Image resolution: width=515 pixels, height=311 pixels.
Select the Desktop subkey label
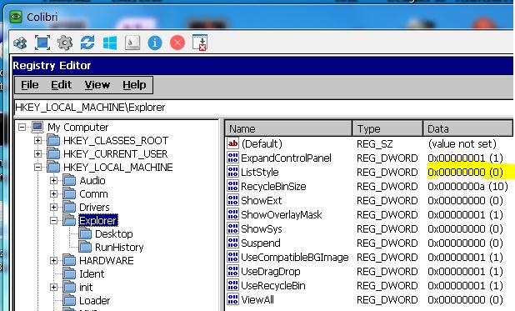point(114,234)
